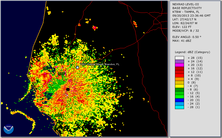
Task: Select the purple +24 dBZ legend swatch
Action: 179,61
